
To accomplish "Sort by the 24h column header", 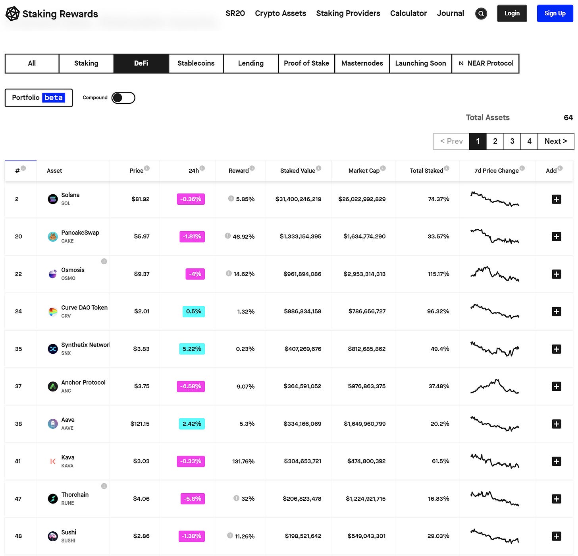I will [194, 171].
